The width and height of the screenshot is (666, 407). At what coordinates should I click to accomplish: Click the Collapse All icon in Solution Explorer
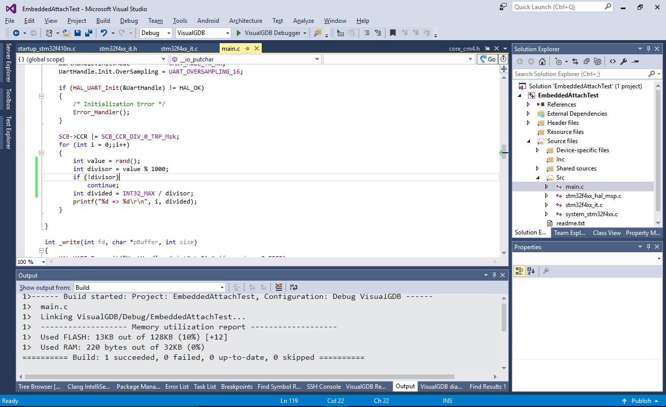[586, 61]
